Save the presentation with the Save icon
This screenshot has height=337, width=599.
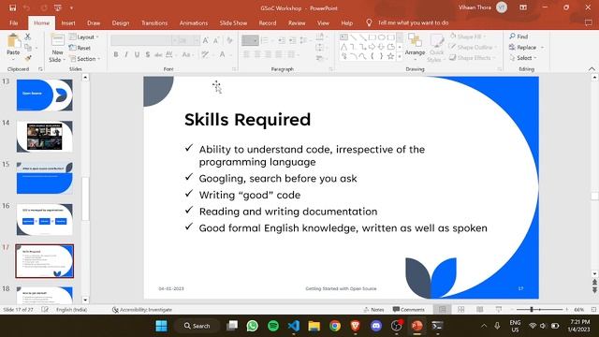coord(12,7)
